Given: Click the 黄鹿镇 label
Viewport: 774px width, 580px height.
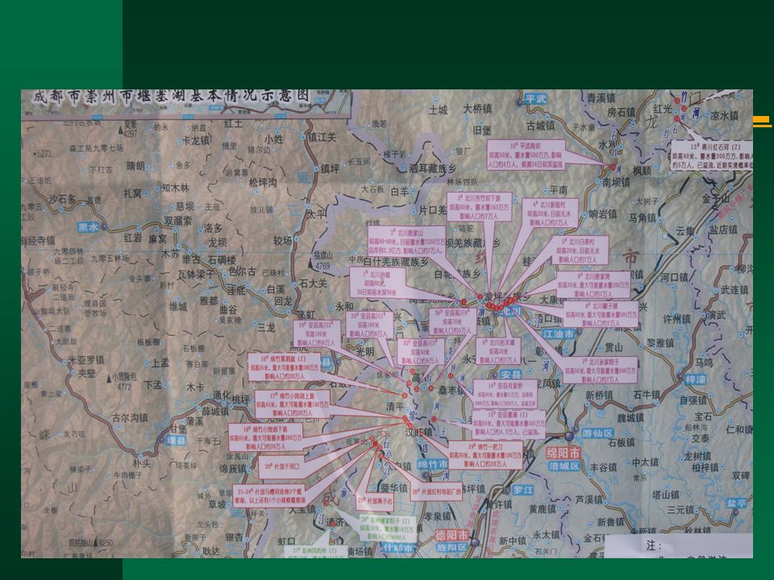Looking at the screenshot, I should 544,508.
